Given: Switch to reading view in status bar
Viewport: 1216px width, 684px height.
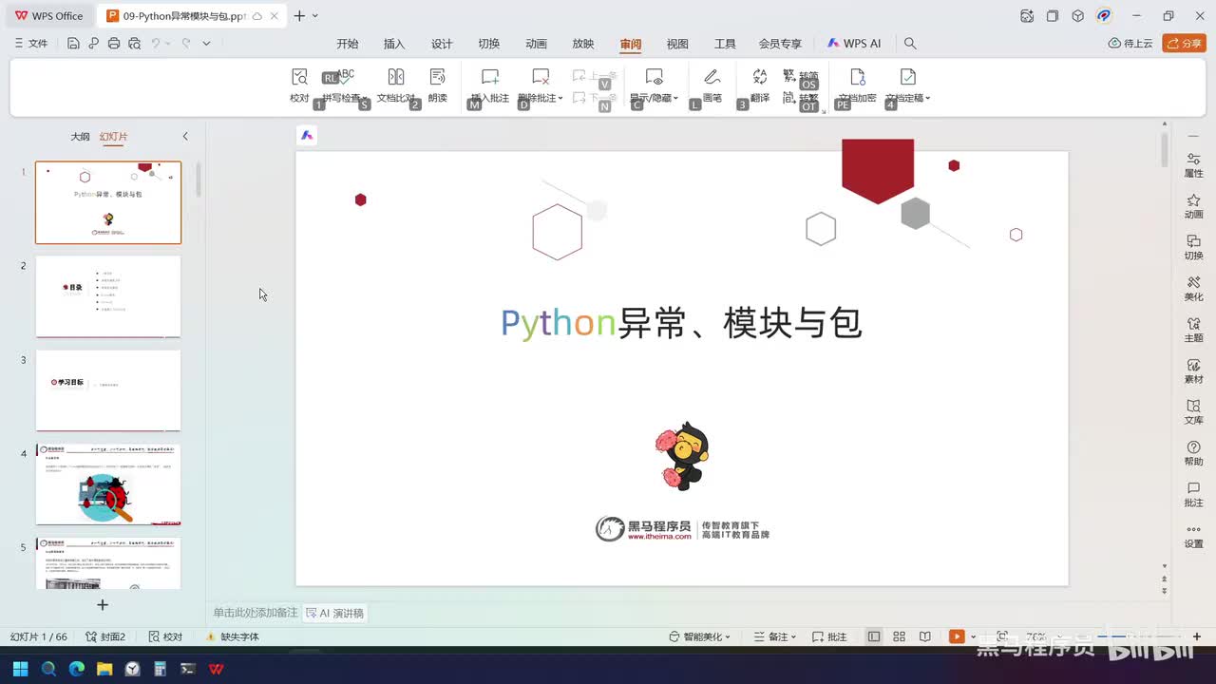Looking at the screenshot, I should pyautogui.click(x=925, y=636).
